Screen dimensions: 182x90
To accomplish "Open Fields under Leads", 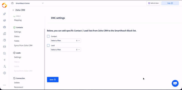I will click(x=16, y=66).
